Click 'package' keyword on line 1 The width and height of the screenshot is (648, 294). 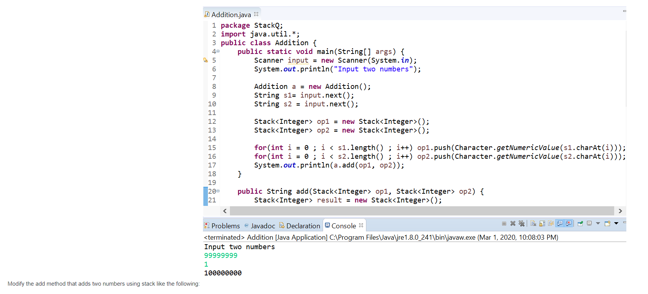click(235, 25)
